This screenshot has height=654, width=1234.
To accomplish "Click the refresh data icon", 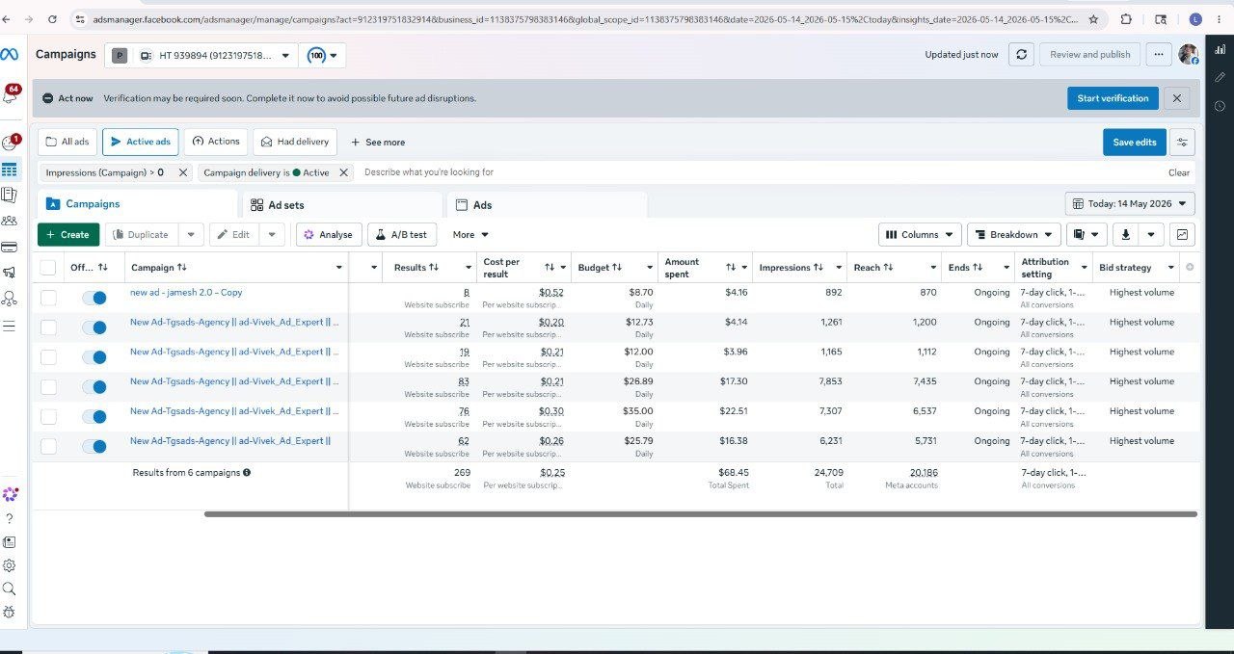I will [x=1021, y=55].
